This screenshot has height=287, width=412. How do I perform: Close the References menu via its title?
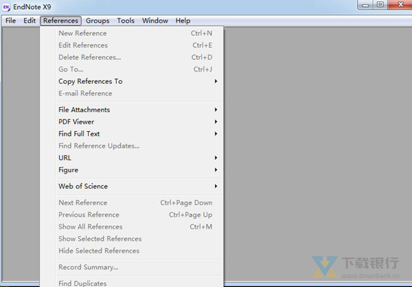pyautogui.click(x=60, y=21)
